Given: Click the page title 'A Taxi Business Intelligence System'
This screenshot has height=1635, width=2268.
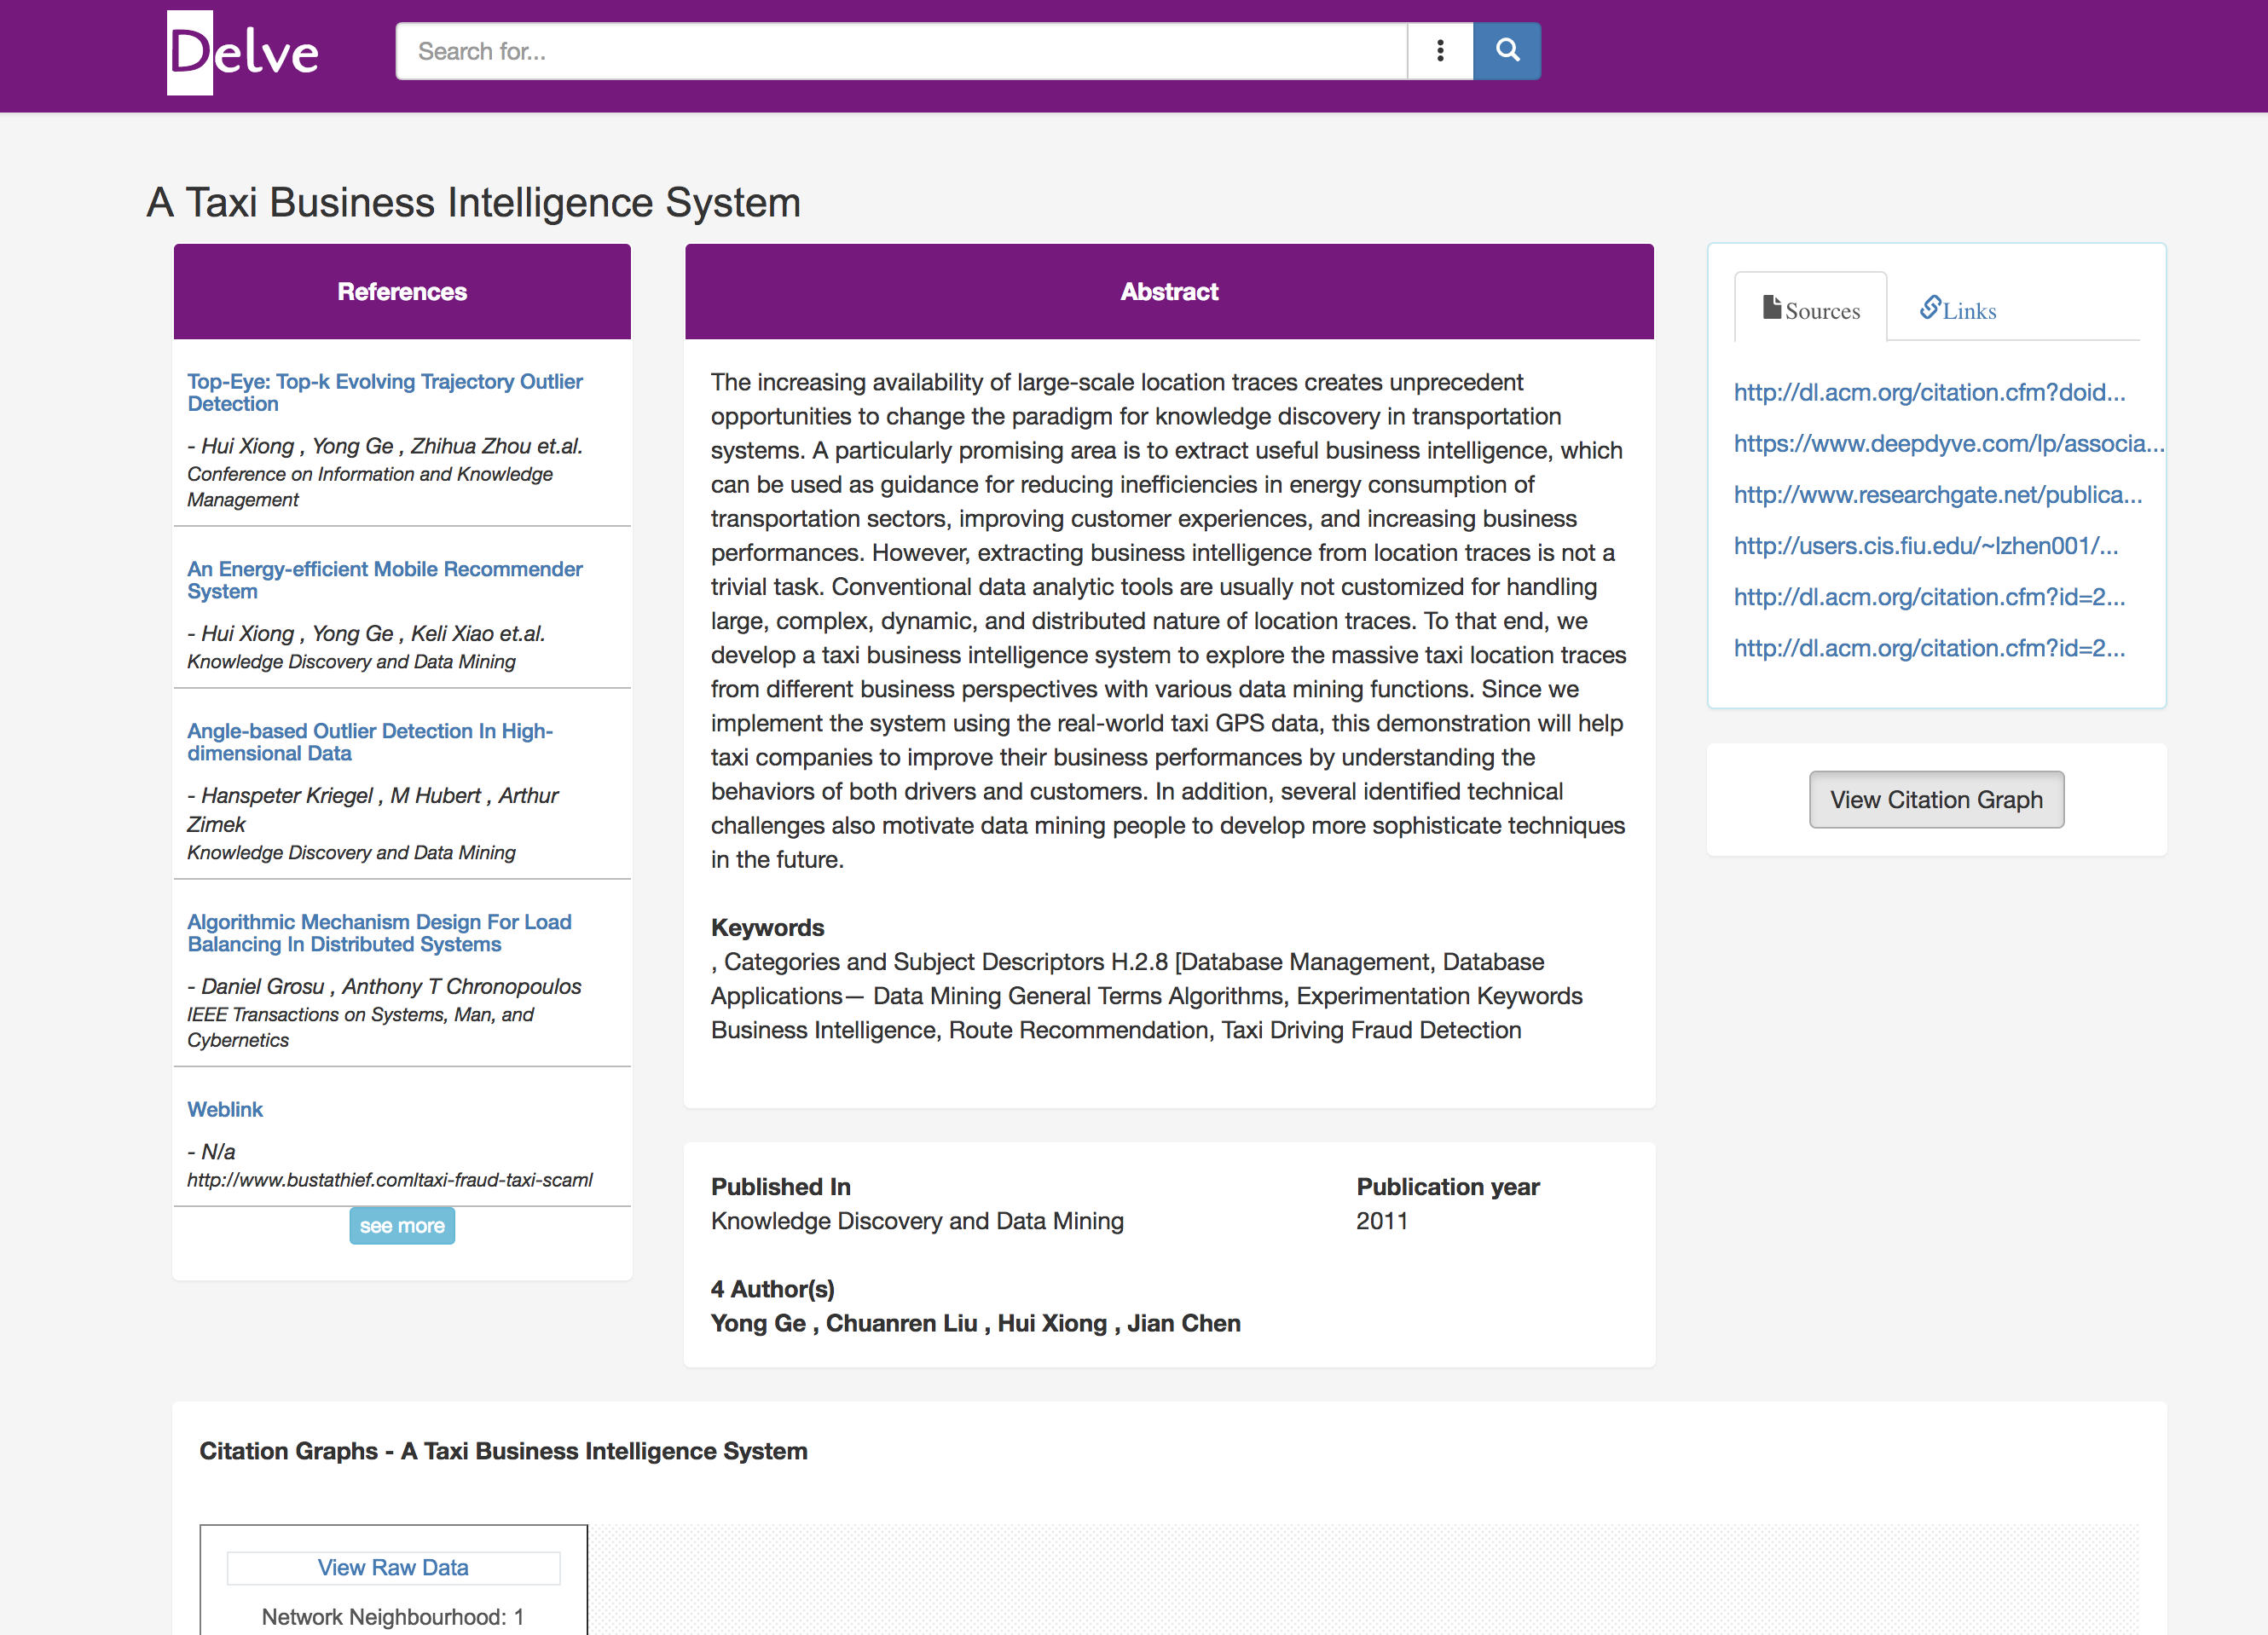Looking at the screenshot, I should [474, 202].
